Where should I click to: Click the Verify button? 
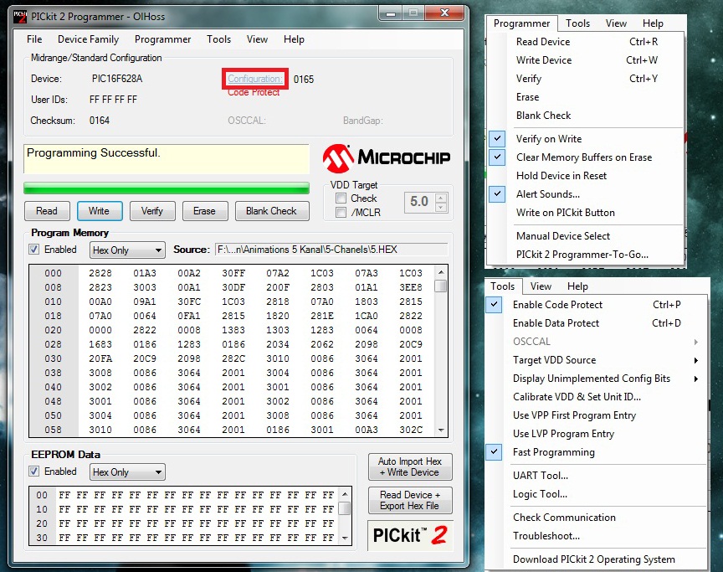point(152,211)
